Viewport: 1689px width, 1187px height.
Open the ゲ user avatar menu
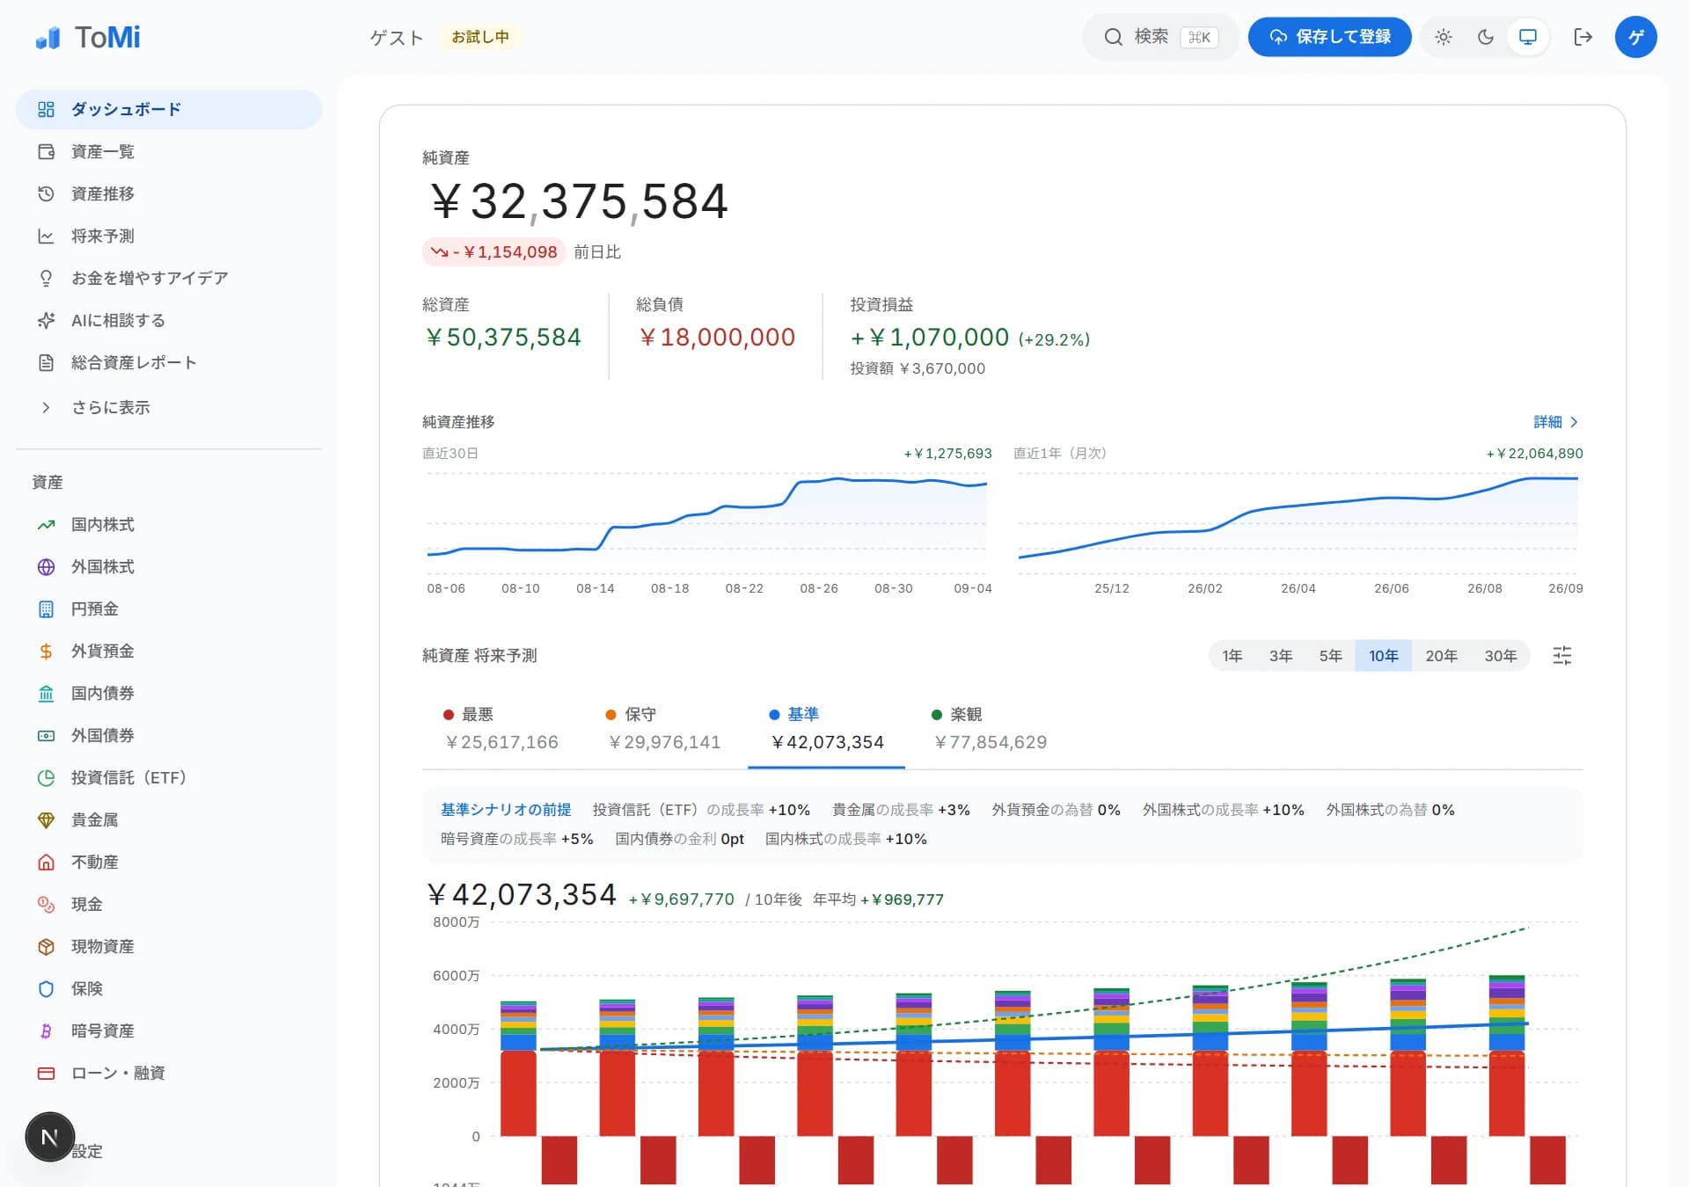pos(1635,37)
